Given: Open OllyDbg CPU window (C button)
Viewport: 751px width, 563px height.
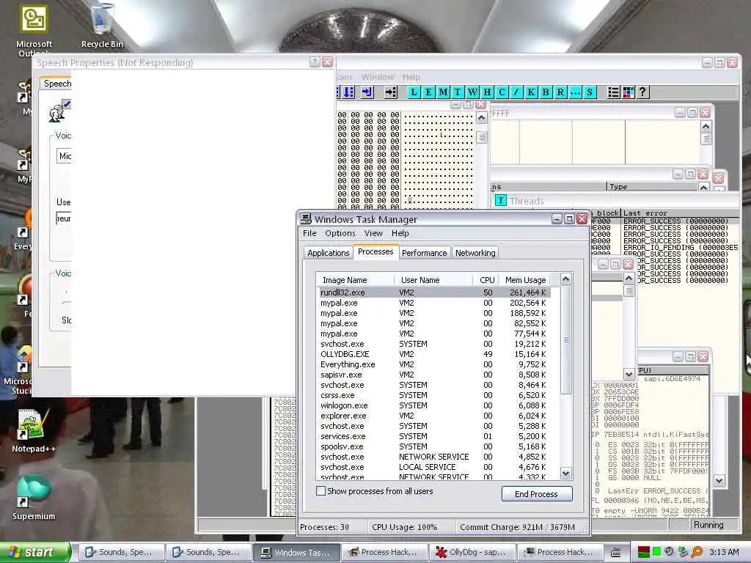Looking at the screenshot, I should (502, 92).
